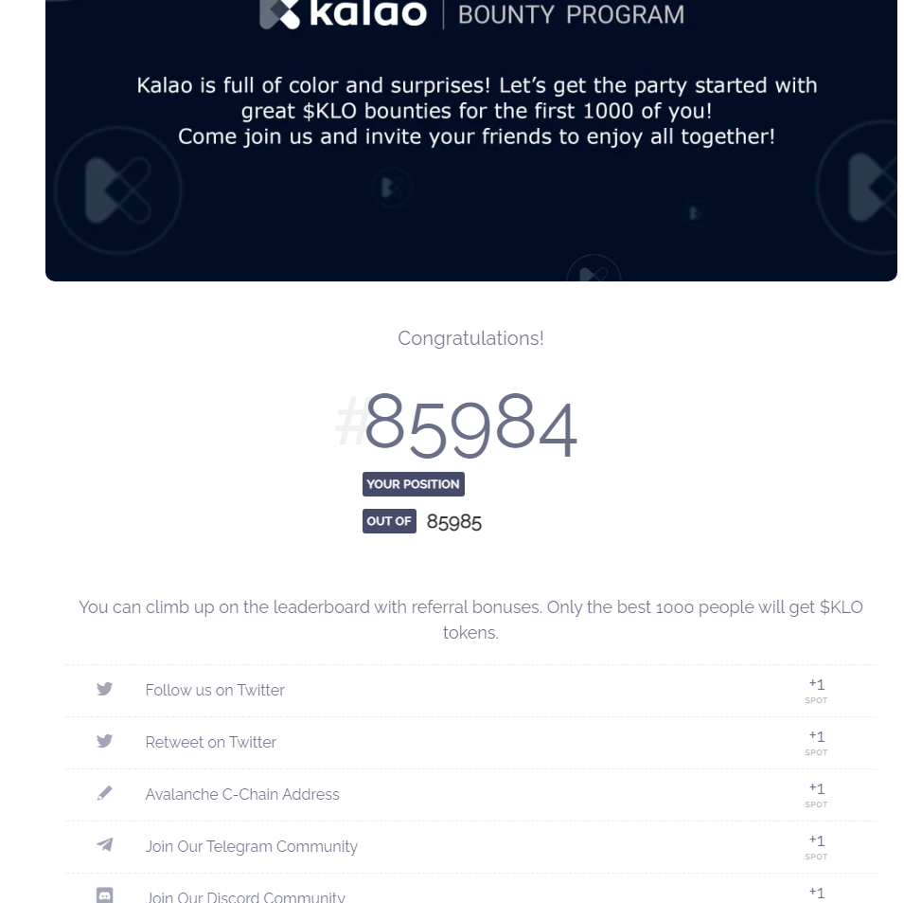904x903 pixels.
Task: Click the small Kalao coin emblem mid-banner
Action: [x=392, y=188]
